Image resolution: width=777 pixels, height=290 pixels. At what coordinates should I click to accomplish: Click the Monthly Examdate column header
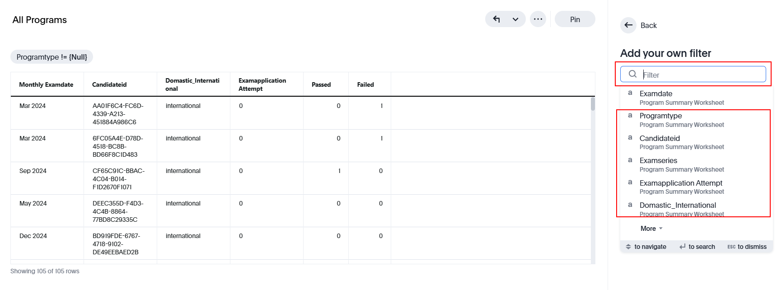pyautogui.click(x=46, y=84)
